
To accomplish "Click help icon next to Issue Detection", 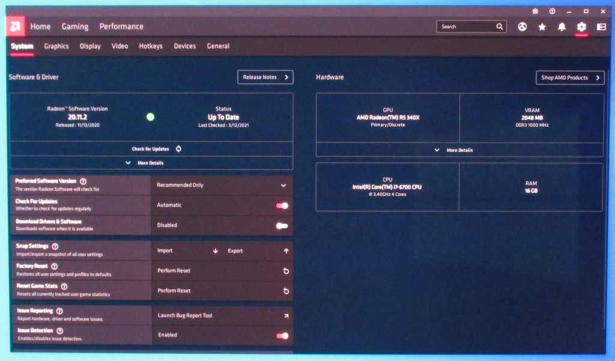I will pyautogui.click(x=60, y=331).
